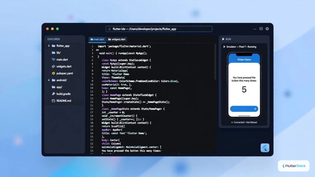Click the EXPLORER panel header

pyautogui.click(x=54, y=39)
